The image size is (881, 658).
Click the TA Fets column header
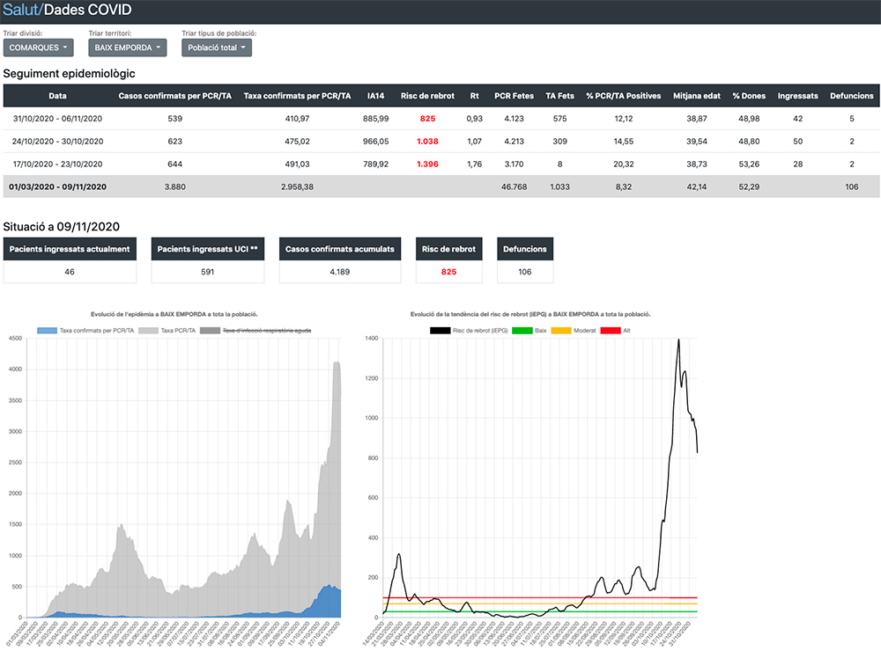(x=559, y=96)
